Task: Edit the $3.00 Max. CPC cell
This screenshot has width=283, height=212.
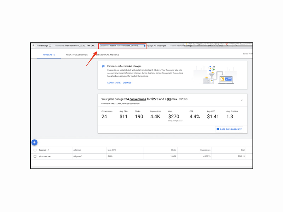Action: [x=110, y=156]
